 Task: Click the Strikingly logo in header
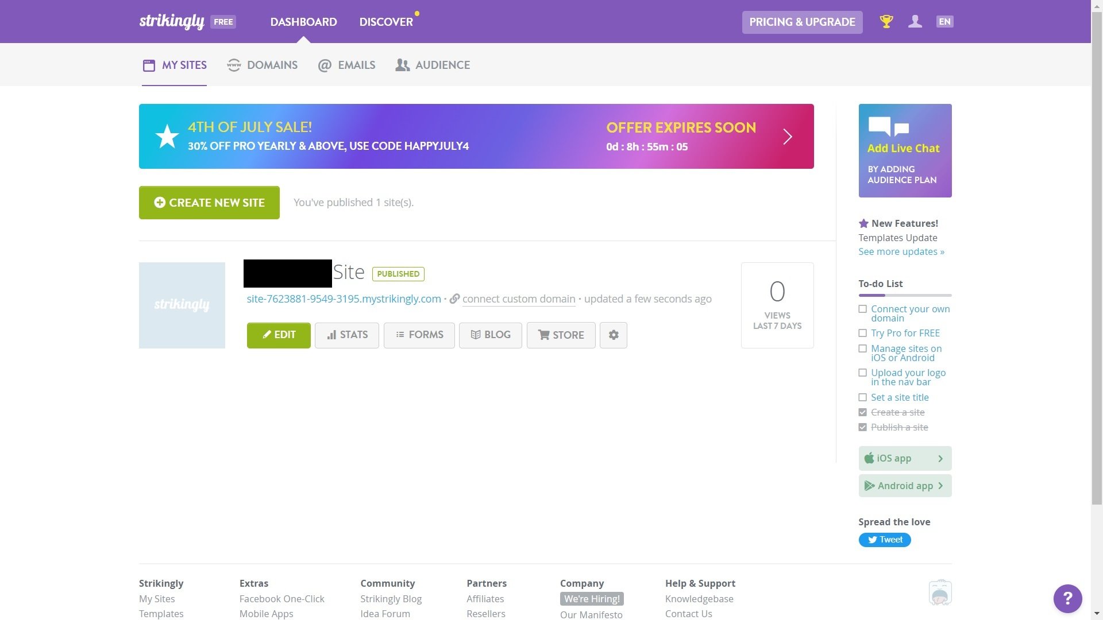171,21
